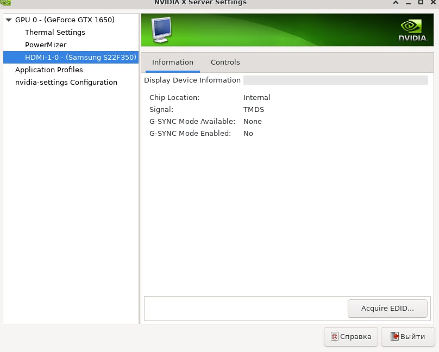Click the Acquire EDID... button
This screenshot has width=439, height=352.
[387, 309]
